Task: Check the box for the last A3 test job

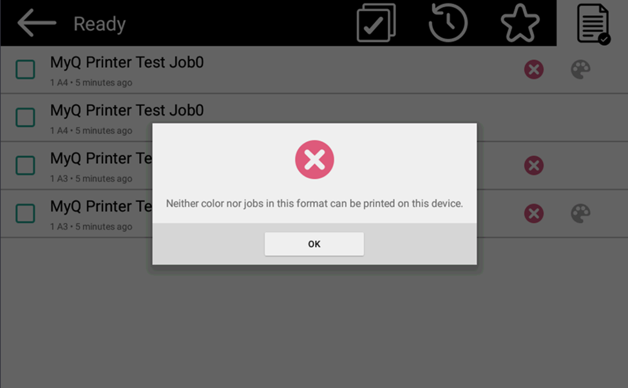Action: click(25, 213)
